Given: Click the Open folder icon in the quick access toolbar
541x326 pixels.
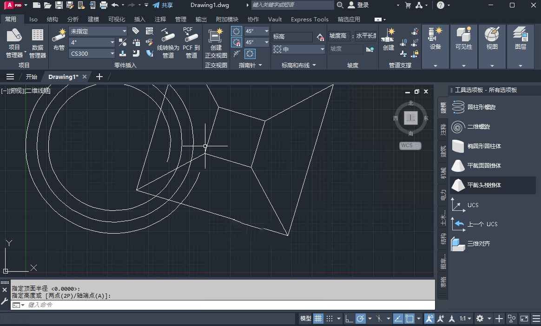Looking at the screenshot, I should pyautogui.click(x=47, y=5).
